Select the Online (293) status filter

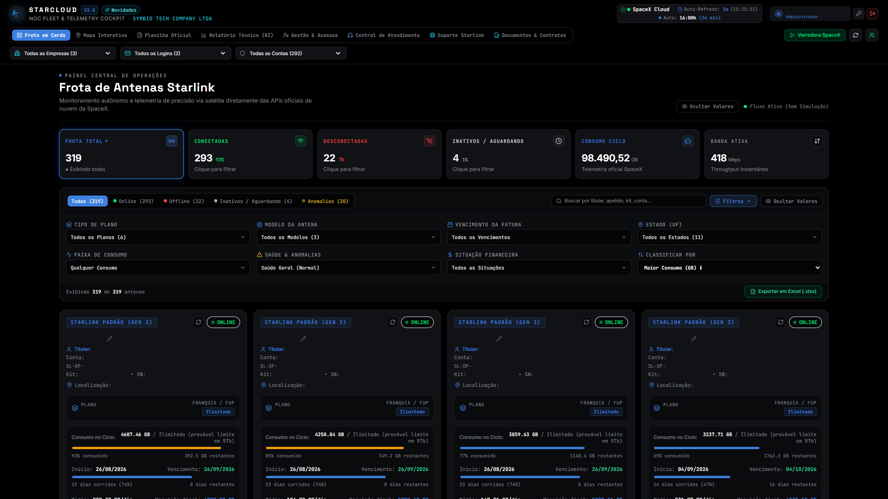(x=134, y=201)
